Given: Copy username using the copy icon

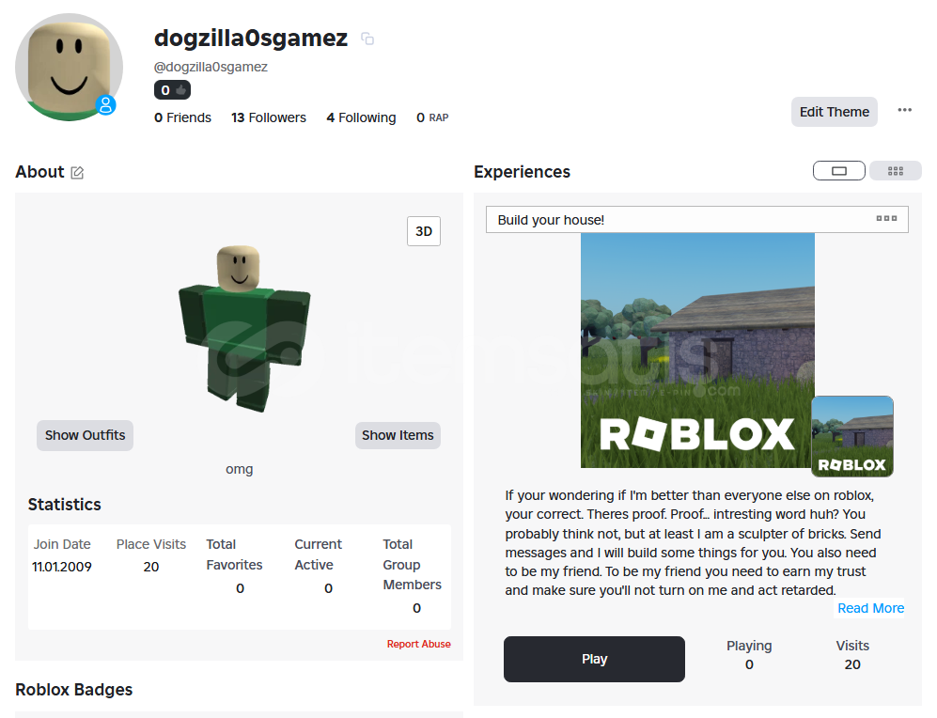Looking at the screenshot, I should tap(367, 39).
